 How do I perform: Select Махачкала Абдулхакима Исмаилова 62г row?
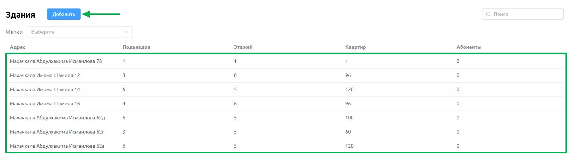click(286, 132)
